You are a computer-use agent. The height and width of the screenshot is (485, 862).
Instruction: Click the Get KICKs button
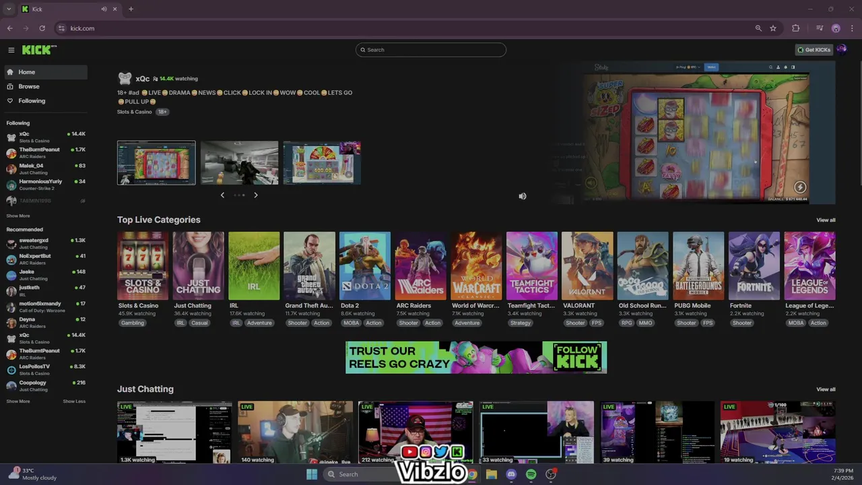pos(814,50)
